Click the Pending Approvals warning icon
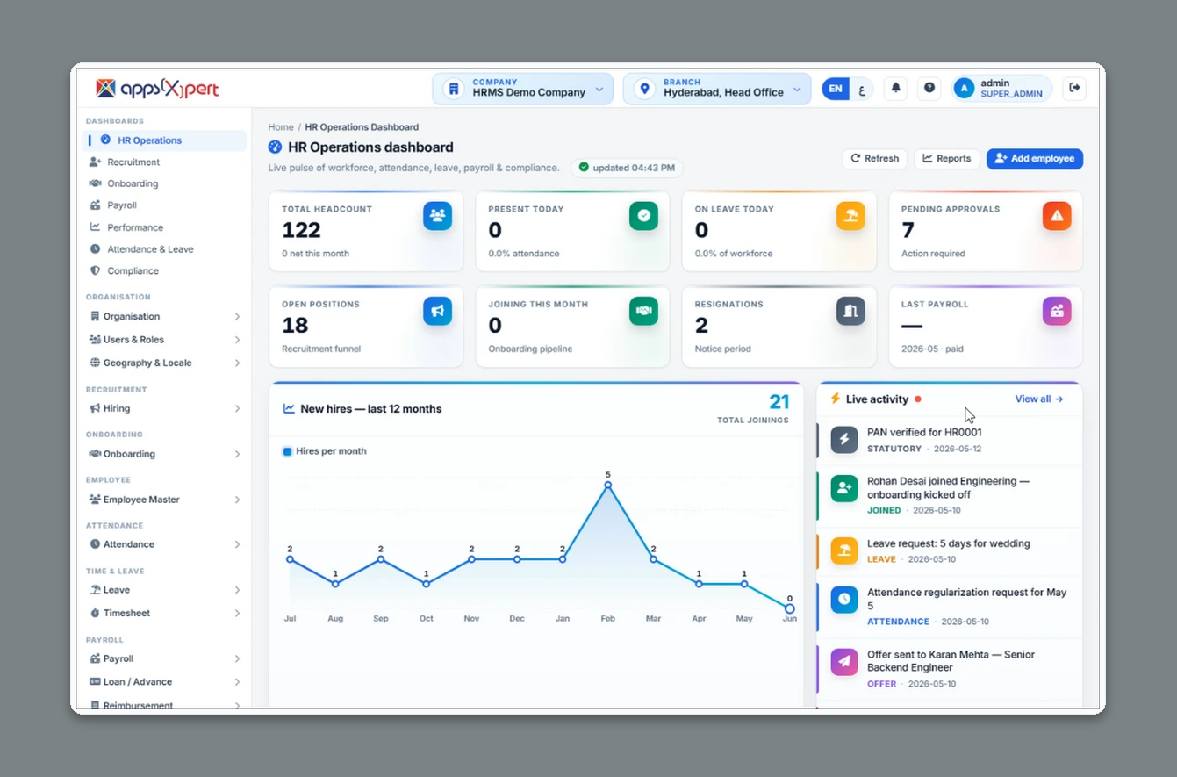Image resolution: width=1177 pixels, height=777 pixels. pos(1057,216)
